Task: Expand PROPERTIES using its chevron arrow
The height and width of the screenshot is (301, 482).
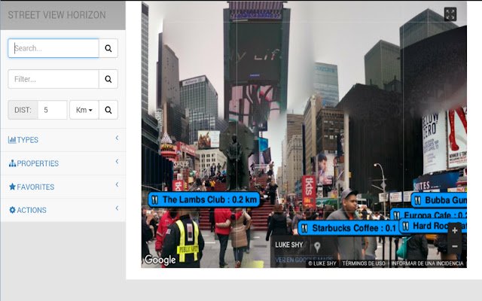Action: pos(117,161)
